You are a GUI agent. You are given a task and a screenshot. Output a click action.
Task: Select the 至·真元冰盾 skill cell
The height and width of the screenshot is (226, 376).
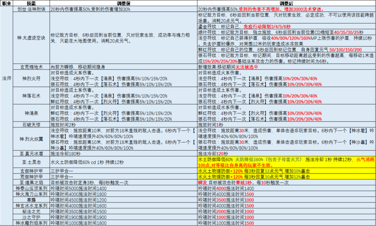pyautogui.click(x=32, y=154)
